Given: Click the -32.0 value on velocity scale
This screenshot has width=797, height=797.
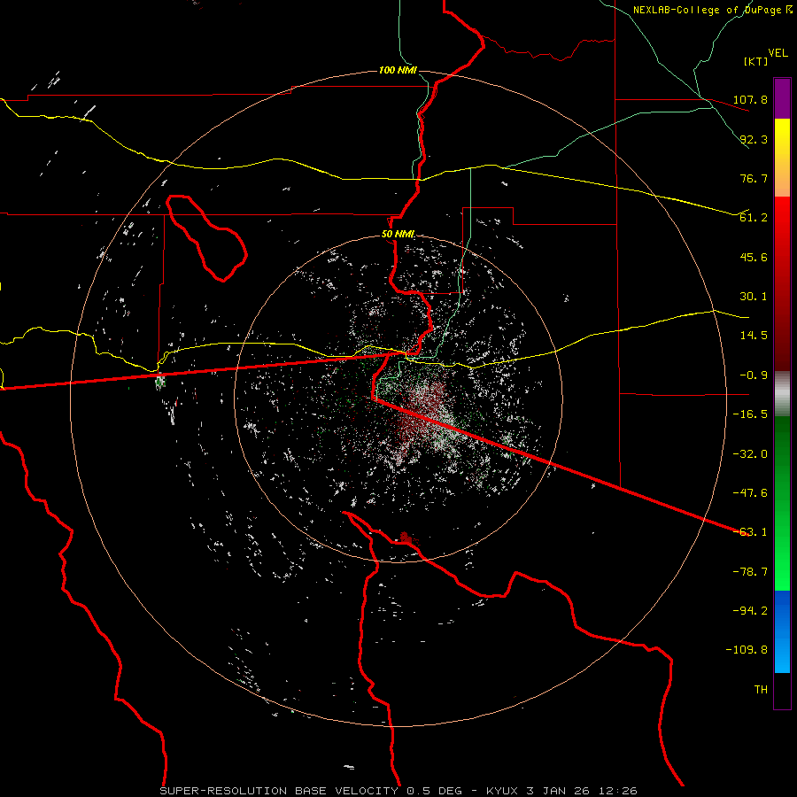Looking at the screenshot, I should pyautogui.click(x=750, y=454).
